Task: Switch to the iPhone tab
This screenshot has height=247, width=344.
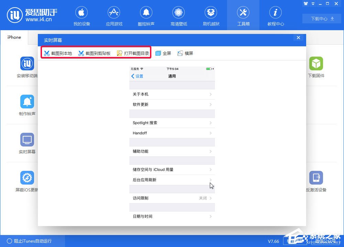Action: [14, 37]
